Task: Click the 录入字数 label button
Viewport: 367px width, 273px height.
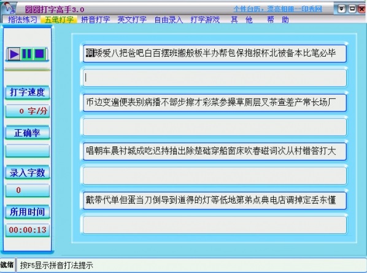Action: (28, 173)
